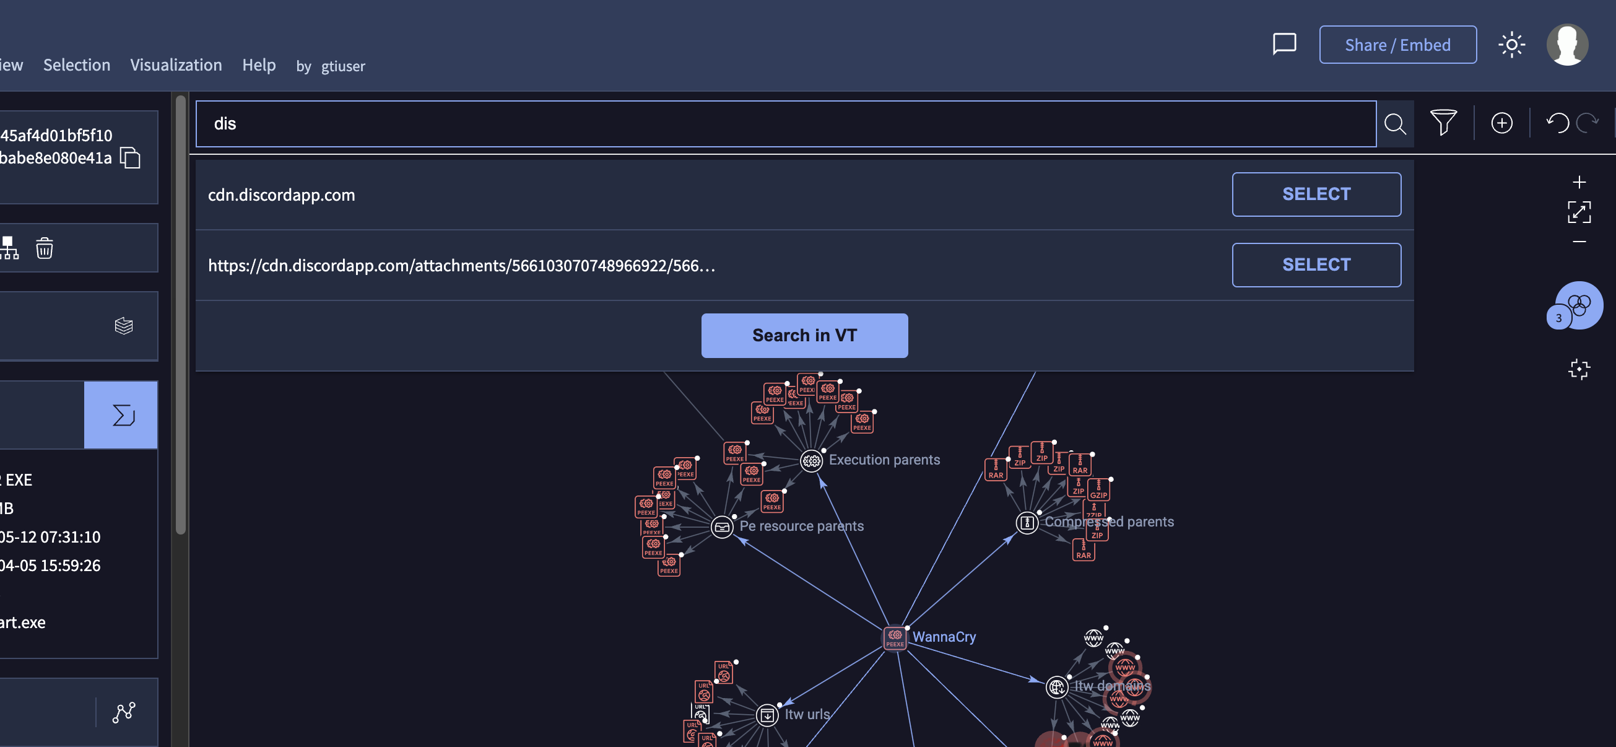1616x747 pixels.
Task: Click the https://cdn.discordapp.com/attachments URL text
Action: [x=461, y=266]
